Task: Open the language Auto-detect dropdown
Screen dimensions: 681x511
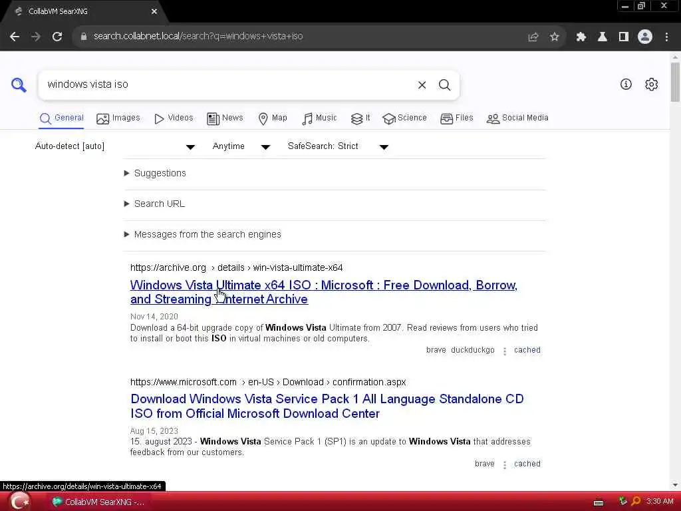Action: pyautogui.click(x=114, y=146)
